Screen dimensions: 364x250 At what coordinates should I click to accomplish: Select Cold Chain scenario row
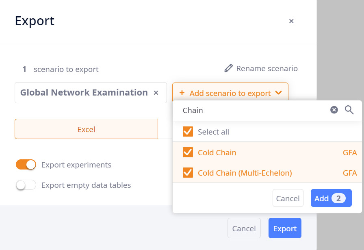(267, 152)
